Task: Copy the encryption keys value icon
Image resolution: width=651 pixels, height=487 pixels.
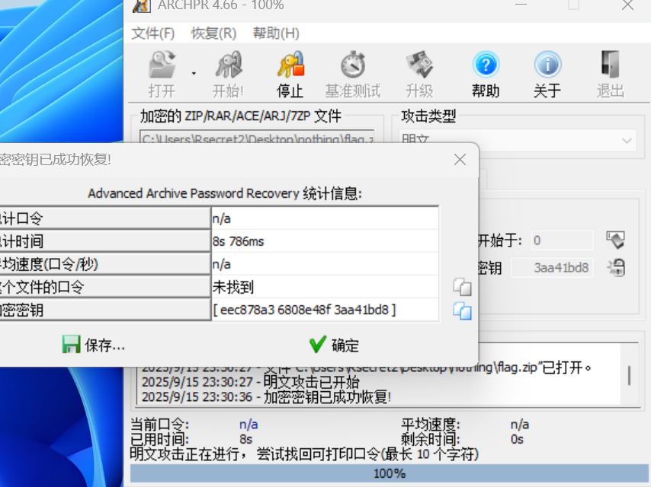Action: coord(462,311)
